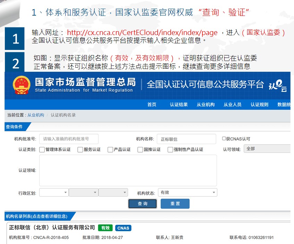The width and height of the screenshot is (294, 244).
Task: Click the blue CNAS badge
Action: click(123, 228)
